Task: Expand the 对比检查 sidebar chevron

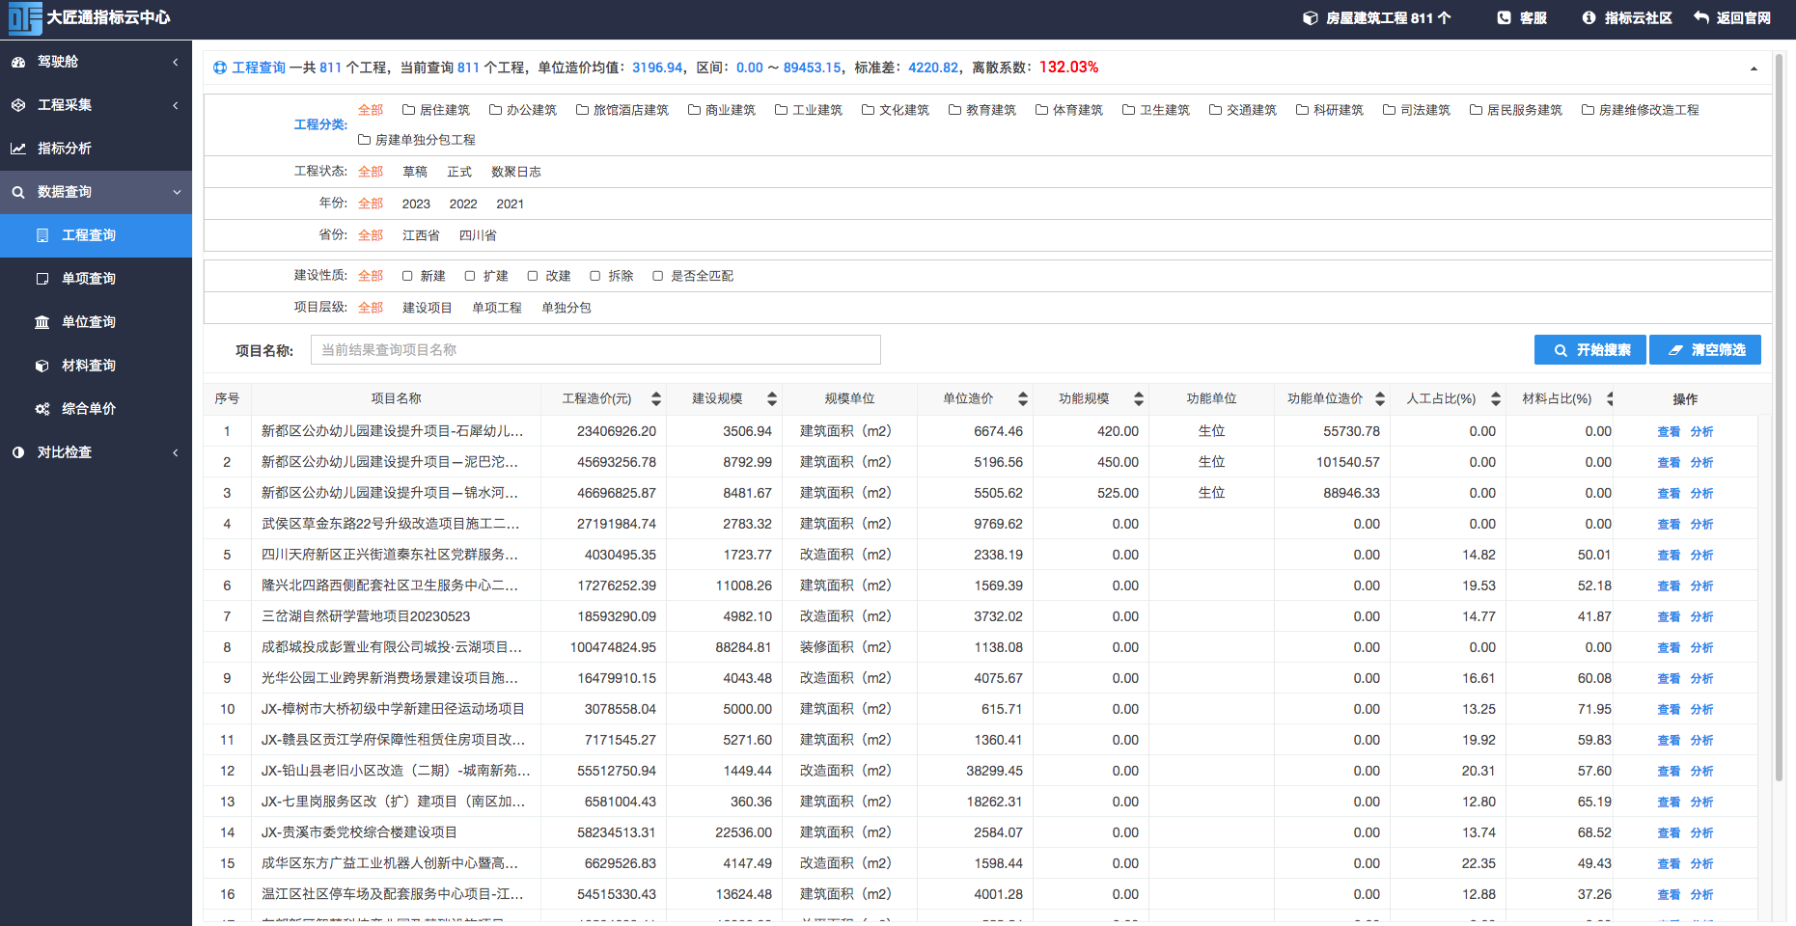Action: (x=176, y=452)
